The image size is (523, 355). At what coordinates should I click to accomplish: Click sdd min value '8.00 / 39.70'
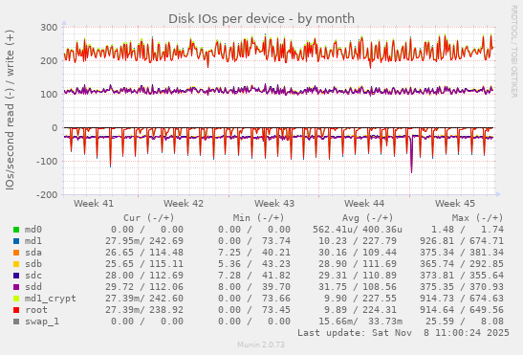(254, 287)
